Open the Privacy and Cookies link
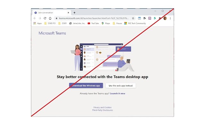This screenshot has height=128, width=205. click(x=102, y=108)
